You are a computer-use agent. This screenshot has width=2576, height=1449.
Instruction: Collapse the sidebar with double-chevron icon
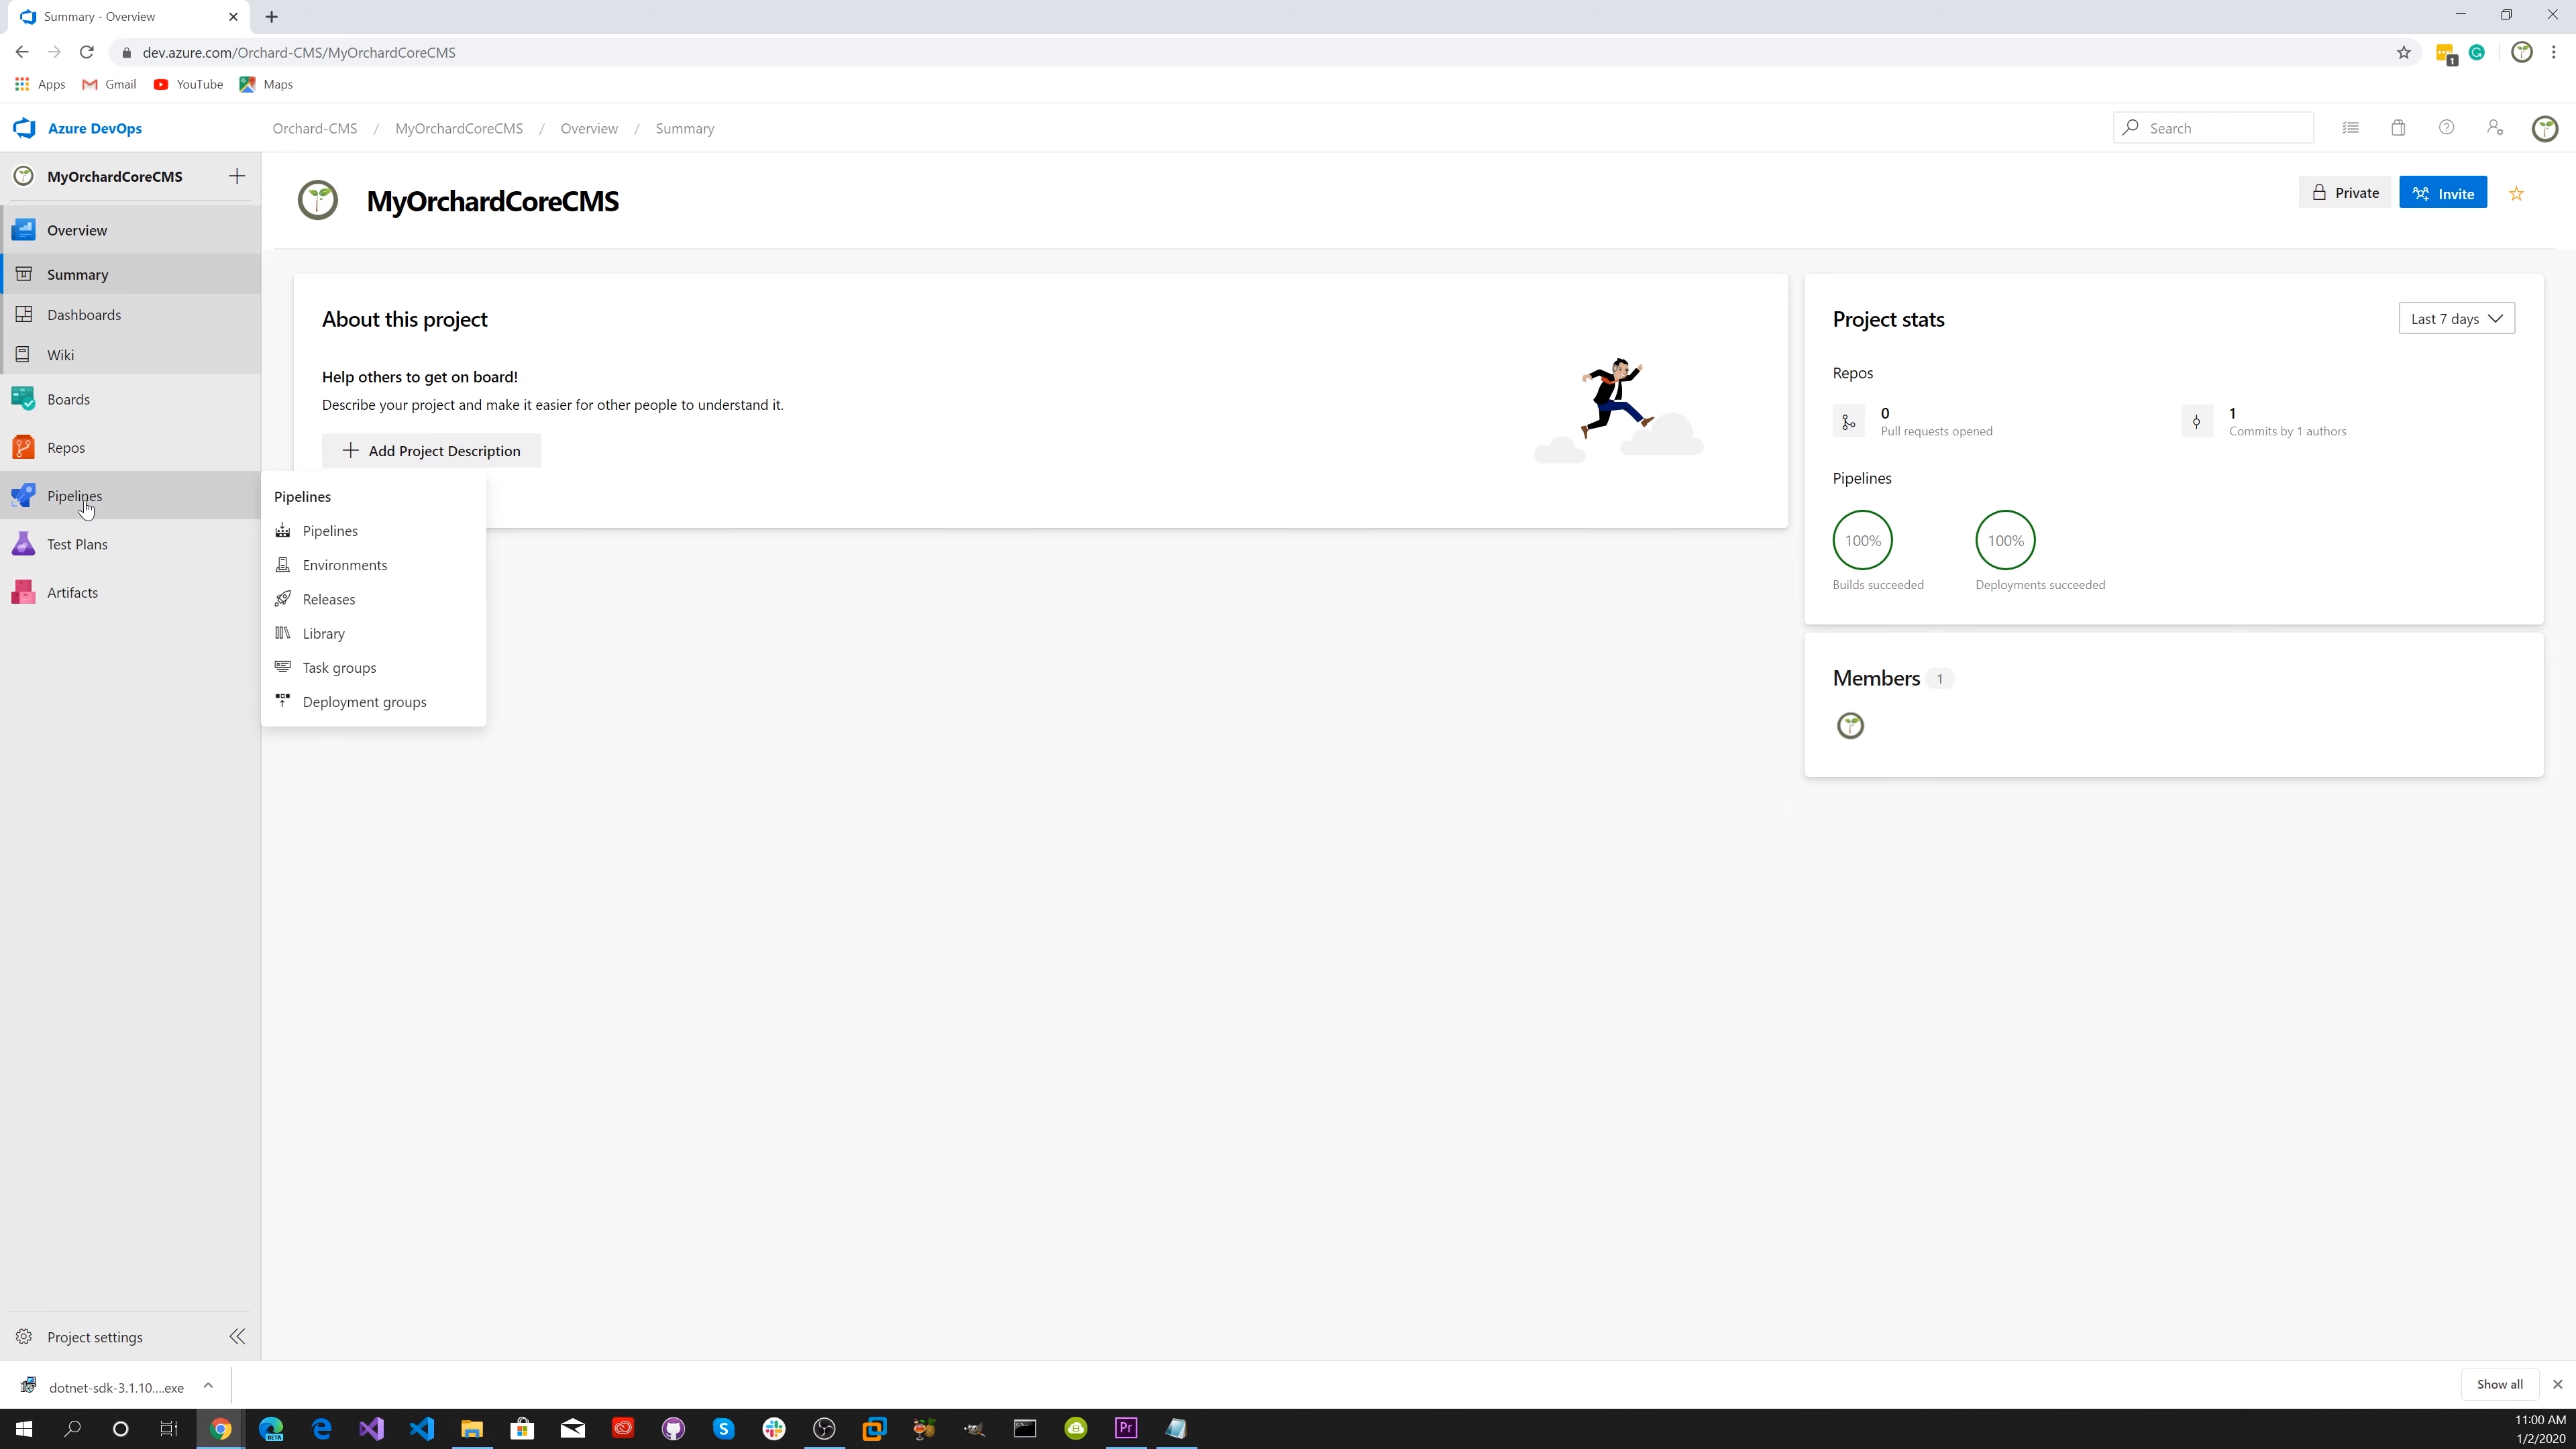click(x=237, y=1337)
